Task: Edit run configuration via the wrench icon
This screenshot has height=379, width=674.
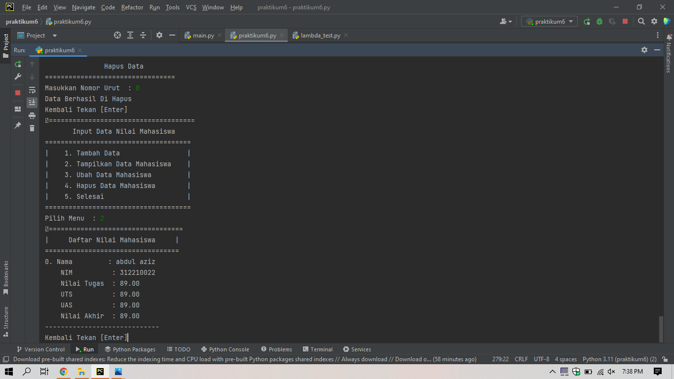Action: (18, 77)
